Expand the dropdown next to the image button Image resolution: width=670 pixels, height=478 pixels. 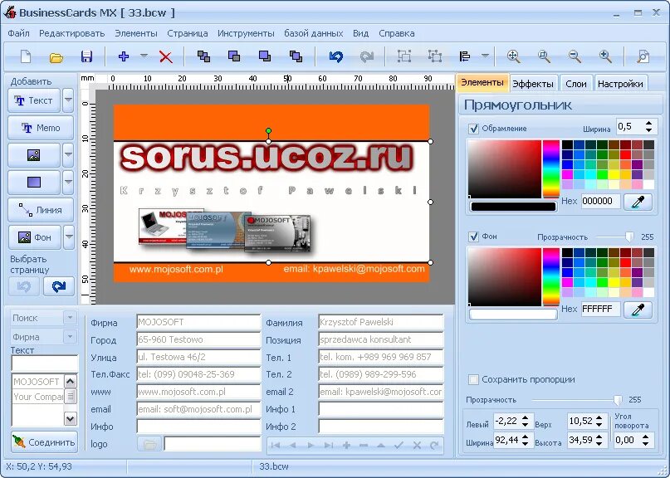[68, 155]
